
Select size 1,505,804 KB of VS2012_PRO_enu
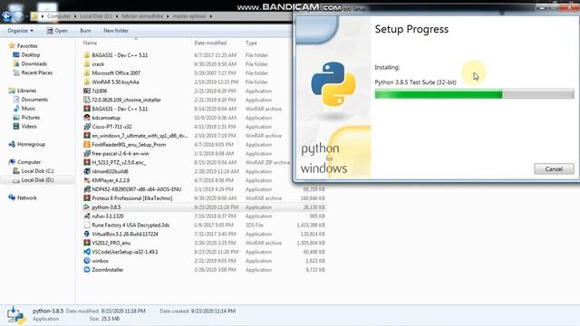[311, 243]
